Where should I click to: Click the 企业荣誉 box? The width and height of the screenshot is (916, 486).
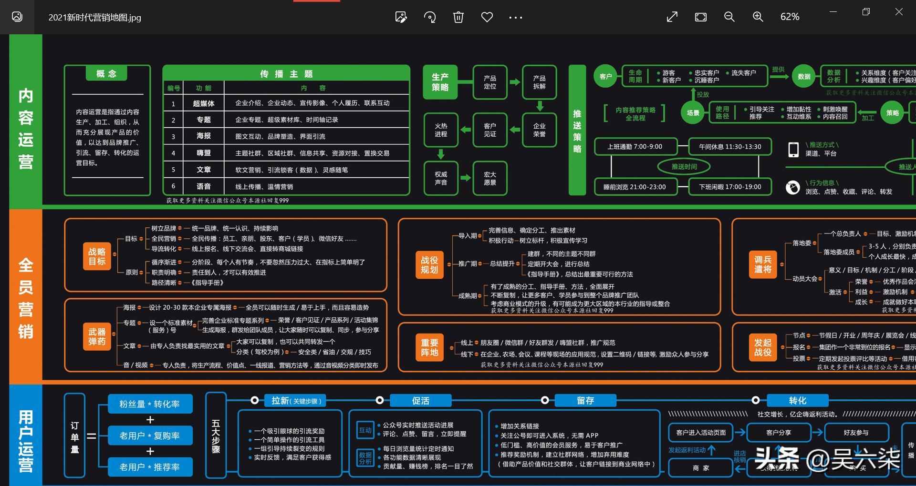point(539,130)
